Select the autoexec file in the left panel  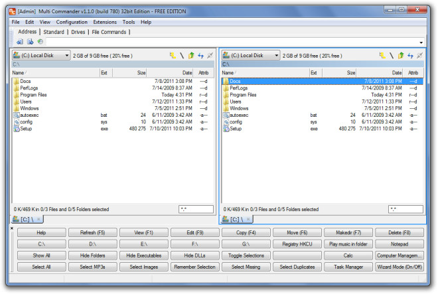pos(113,115)
